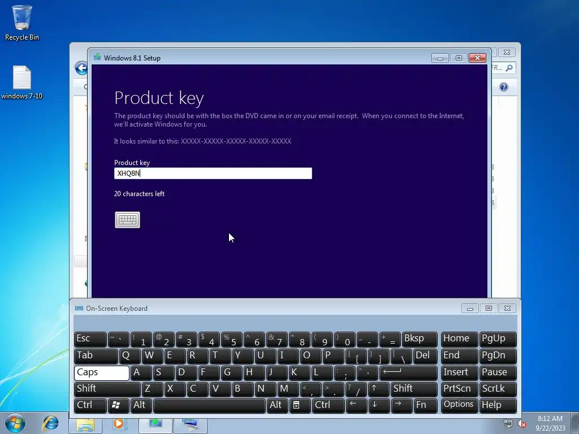Viewport: 579px width, 434px height.
Task: Click the End key
Action: point(459,356)
